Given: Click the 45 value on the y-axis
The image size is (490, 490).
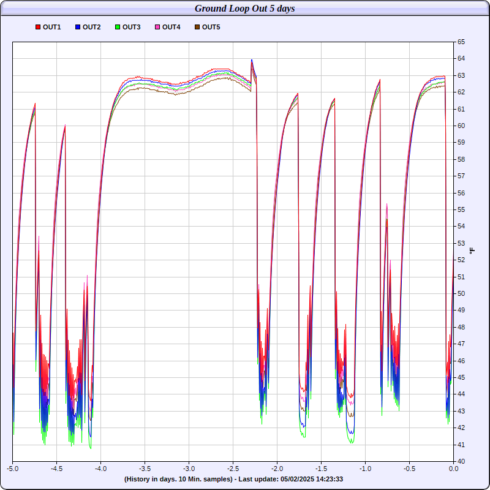Looking at the screenshot, I should tap(461, 377).
